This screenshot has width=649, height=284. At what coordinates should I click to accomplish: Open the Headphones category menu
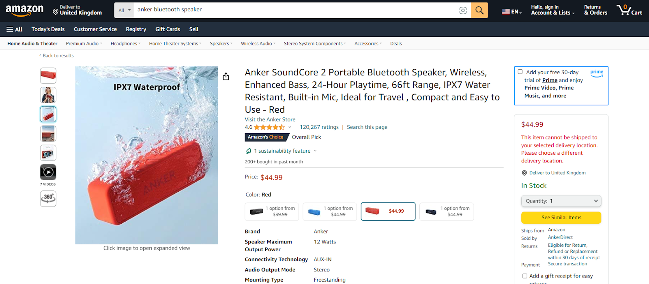[x=125, y=43]
